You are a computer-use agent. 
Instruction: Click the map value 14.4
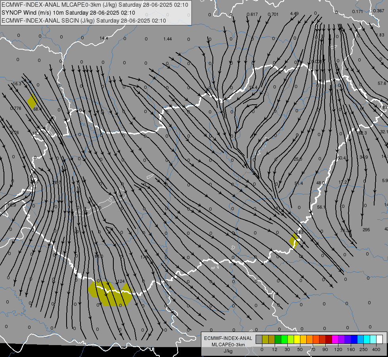[x=104, y=38]
